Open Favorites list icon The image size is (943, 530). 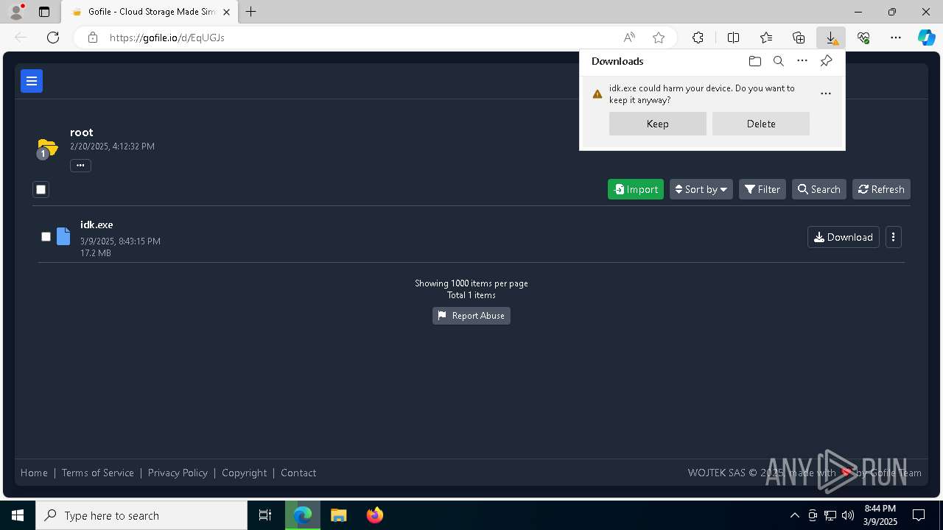pos(766,38)
